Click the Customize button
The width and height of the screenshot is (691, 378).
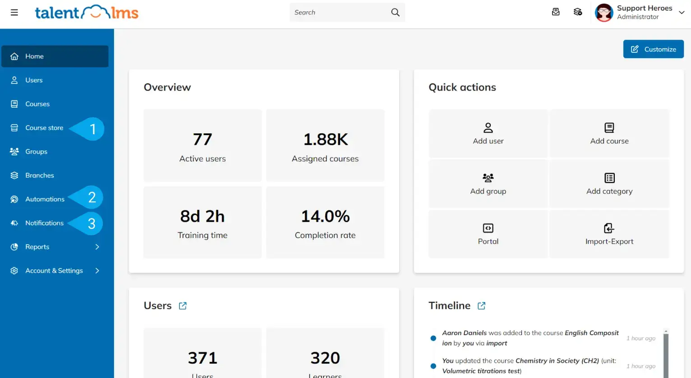(x=653, y=49)
